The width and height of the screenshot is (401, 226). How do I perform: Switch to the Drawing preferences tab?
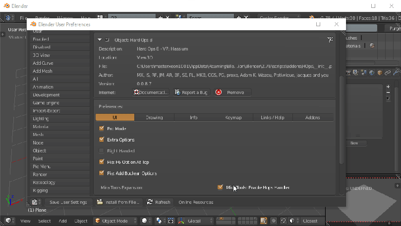point(154,118)
